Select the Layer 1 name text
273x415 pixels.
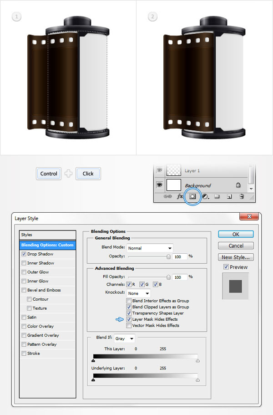(192, 171)
